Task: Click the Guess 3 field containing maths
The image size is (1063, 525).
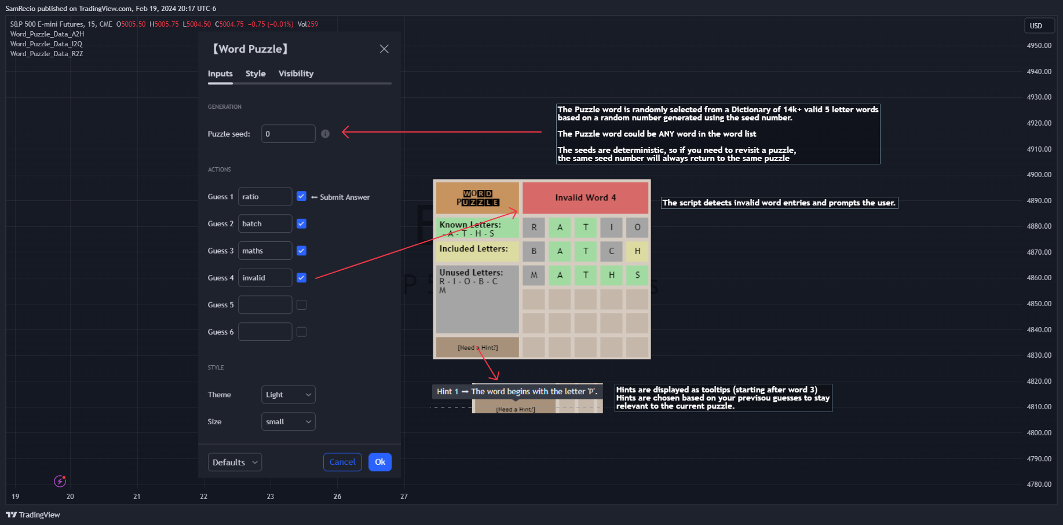Action: point(265,251)
